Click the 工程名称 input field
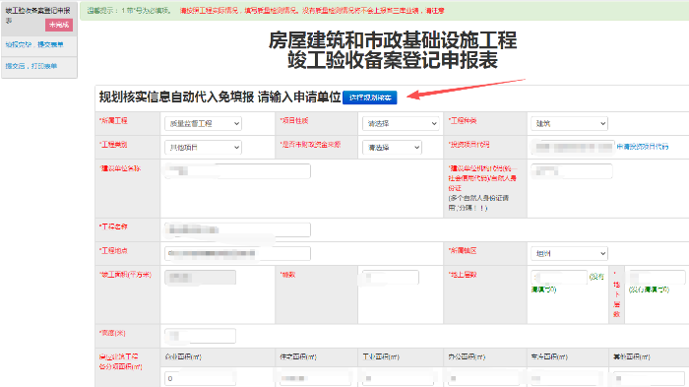The width and height of the screenshot is (689, 387). [x=238, y=229]
